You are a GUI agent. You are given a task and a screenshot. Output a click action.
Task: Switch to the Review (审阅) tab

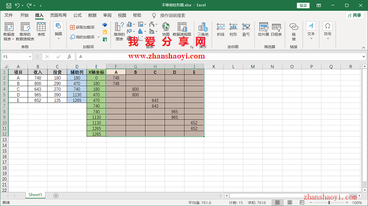(x=107, y=15)
